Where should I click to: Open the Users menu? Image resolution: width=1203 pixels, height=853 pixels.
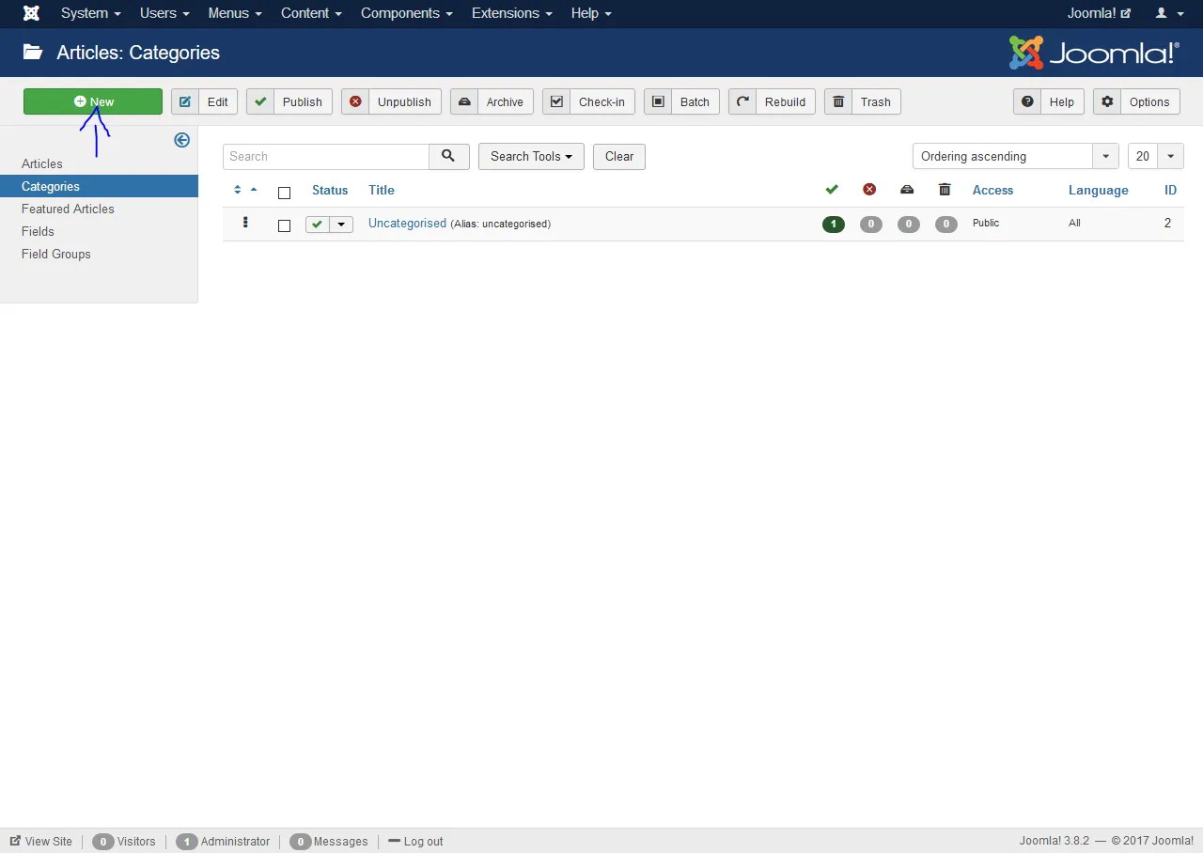164,13
